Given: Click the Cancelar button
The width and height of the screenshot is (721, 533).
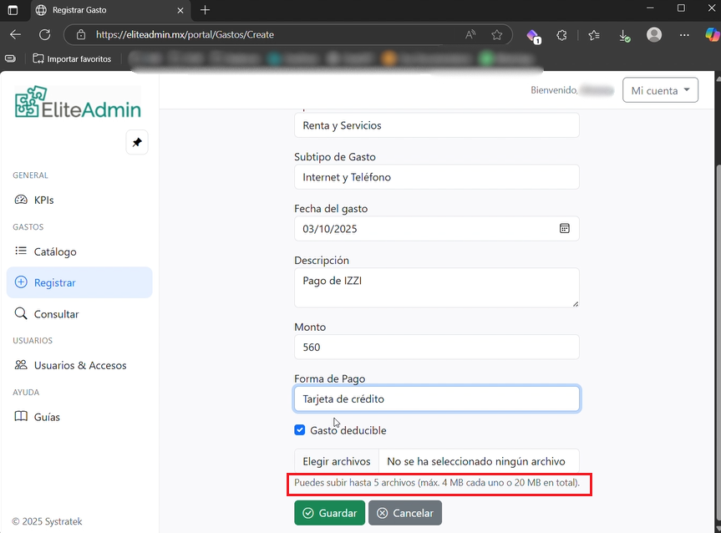Looking at the screenshot, I should point(405,513).
